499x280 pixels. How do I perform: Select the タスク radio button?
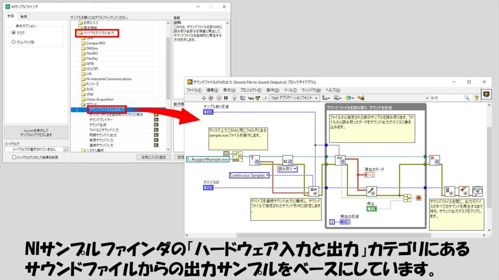14,33
